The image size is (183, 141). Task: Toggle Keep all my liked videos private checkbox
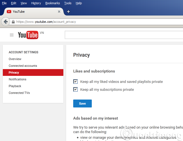click(x=75, y=81)
